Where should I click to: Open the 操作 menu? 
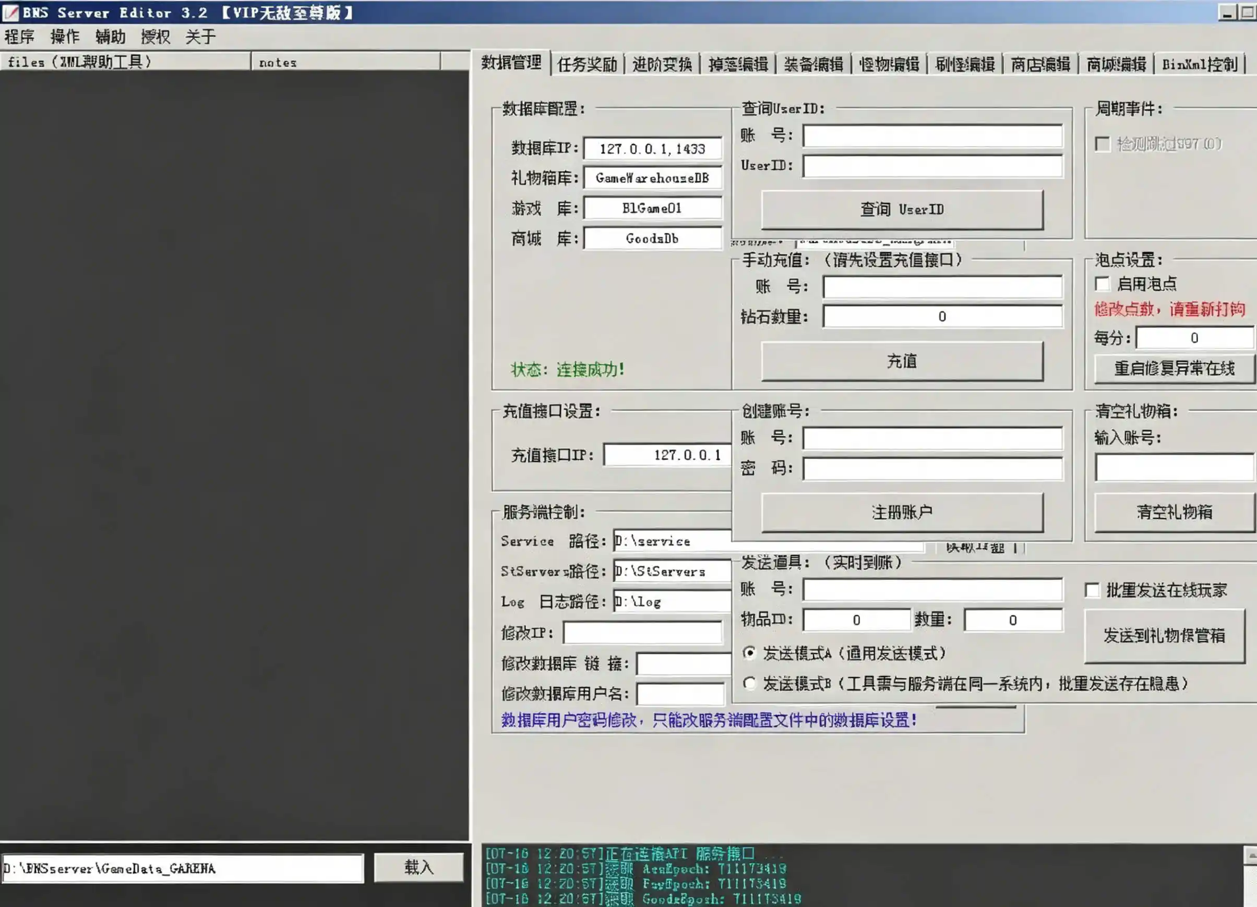(x=65, y=37)
